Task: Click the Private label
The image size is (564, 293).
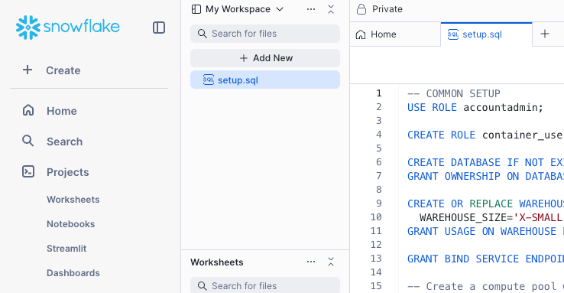Action: tap(387, 9)
